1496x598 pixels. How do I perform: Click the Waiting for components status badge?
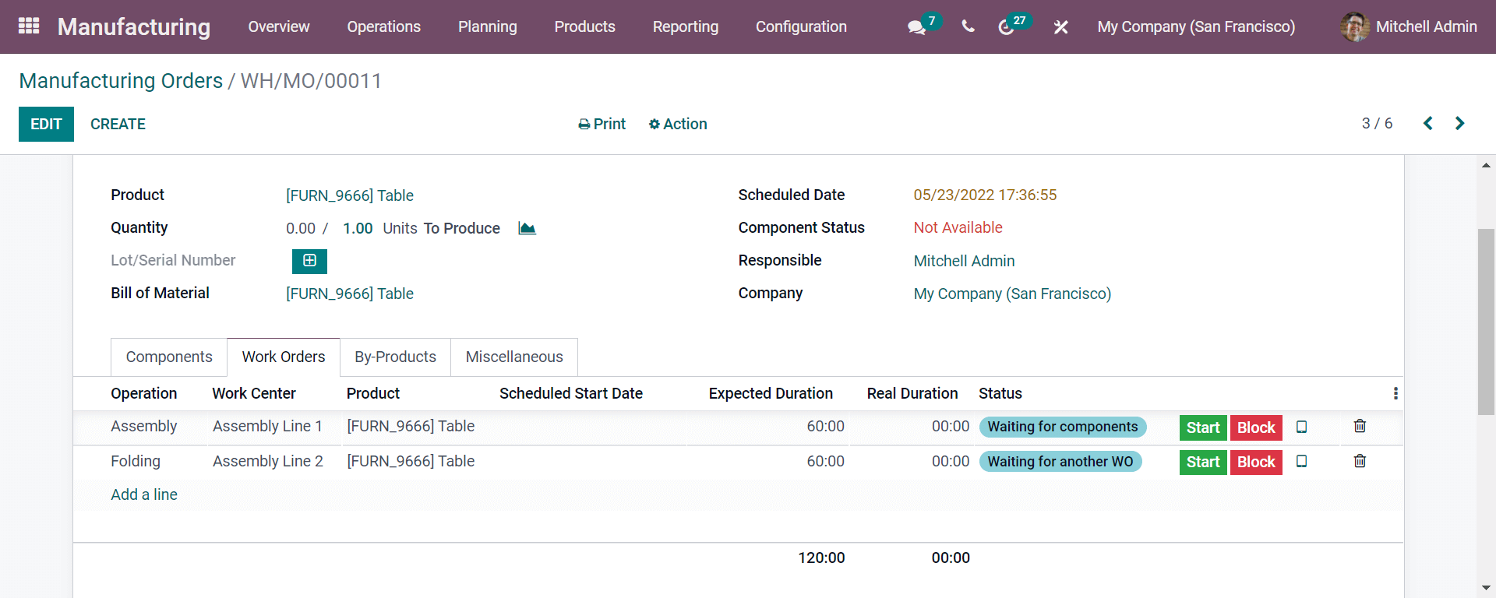pos(1063,427)
